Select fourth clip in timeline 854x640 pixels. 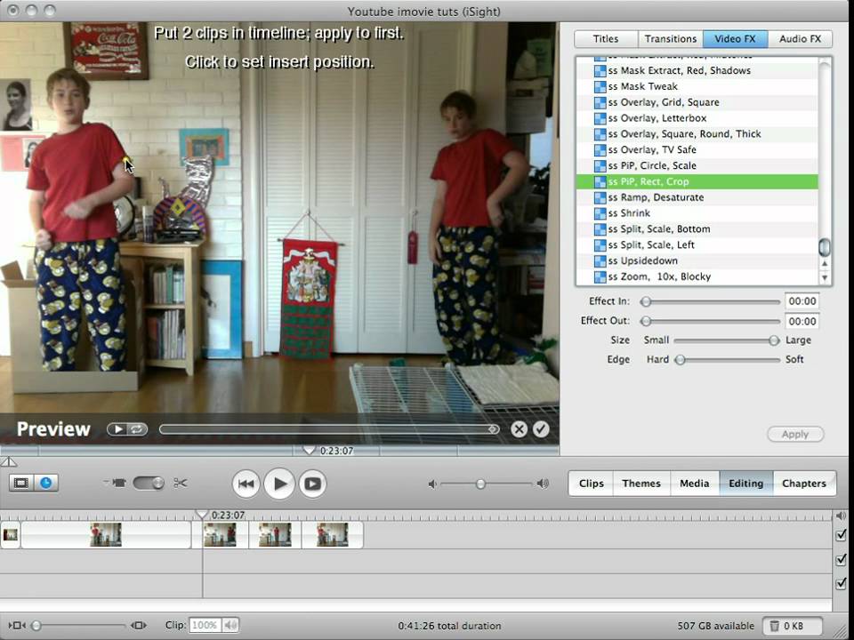pos(332,535)
